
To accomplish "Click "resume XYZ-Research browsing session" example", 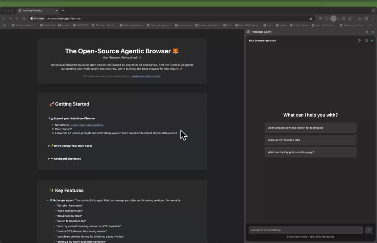I will pyautogui.click(x=82, y=231).
